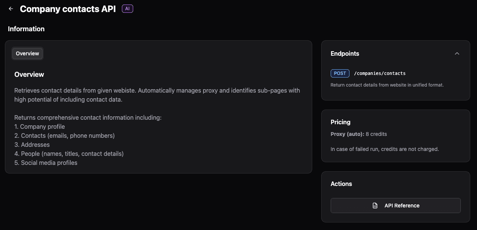Click the "Proxy (auto): 8 credits" line

(359, 134)
